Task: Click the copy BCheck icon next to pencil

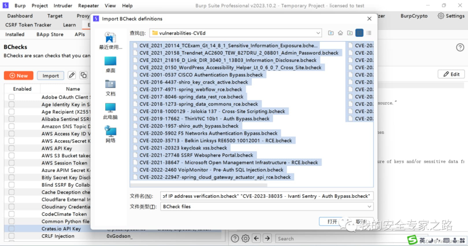Action: tap(83, 75)
